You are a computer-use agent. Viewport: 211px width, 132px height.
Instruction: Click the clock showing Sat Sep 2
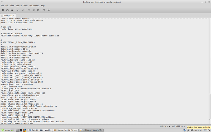pyautogui.click(x=202, y=130)
